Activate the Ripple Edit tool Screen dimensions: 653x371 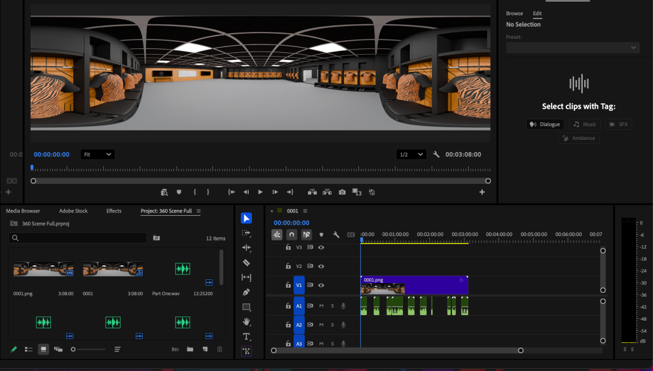point(247,248)
